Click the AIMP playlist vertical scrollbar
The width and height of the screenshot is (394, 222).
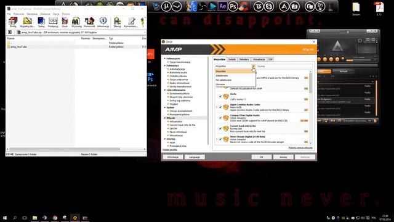pyautogui.click(x=376, y=98)
